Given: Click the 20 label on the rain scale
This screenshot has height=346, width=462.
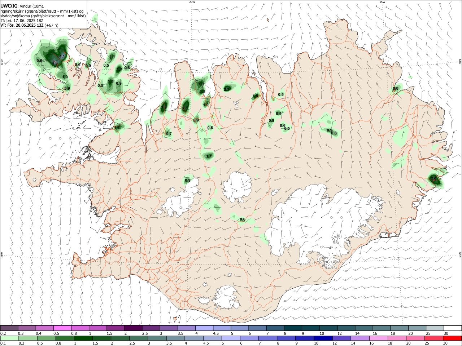Looking at the screenshot, I should point(408,343).
